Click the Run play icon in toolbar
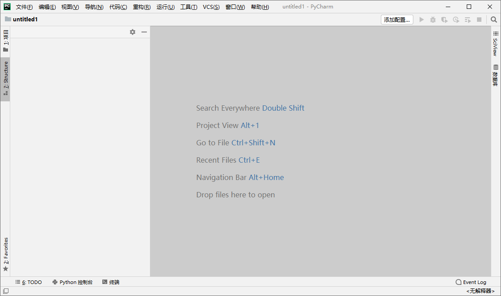501x296 pixels. tap(421, 20)
